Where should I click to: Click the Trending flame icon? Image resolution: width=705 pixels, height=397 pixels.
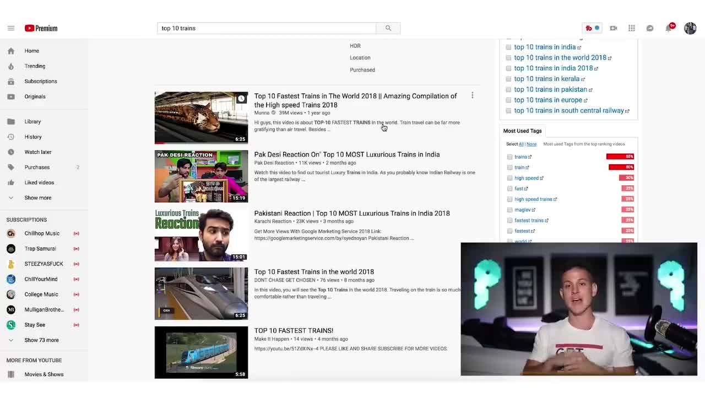click(x=10, y=66)
